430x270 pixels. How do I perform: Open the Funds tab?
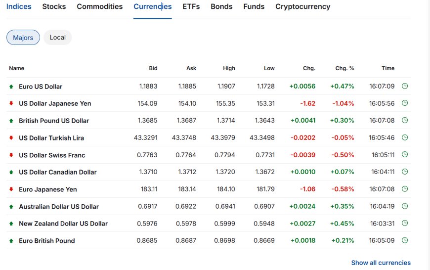[254, 6]
